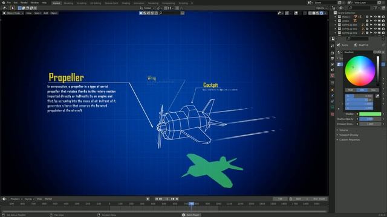Open the Window menu

34,2
